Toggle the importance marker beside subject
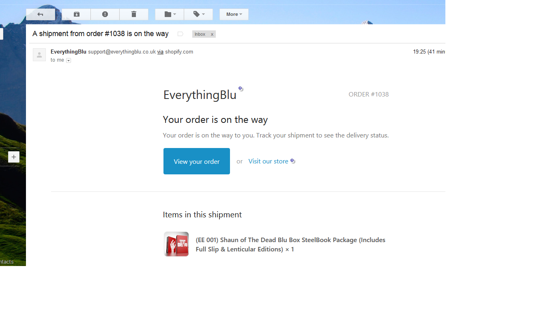This screenshot has width=548, height=324. tap(181, 34)
